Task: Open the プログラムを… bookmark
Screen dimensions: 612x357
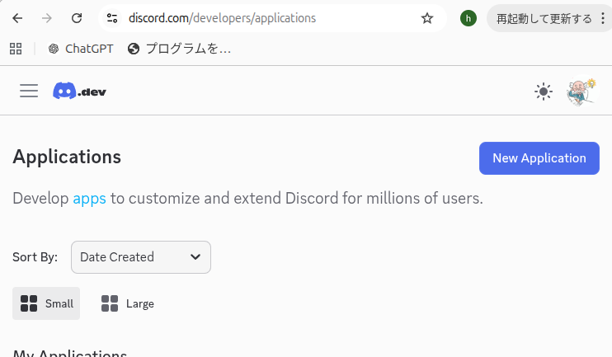Action: tap(180, 49)
